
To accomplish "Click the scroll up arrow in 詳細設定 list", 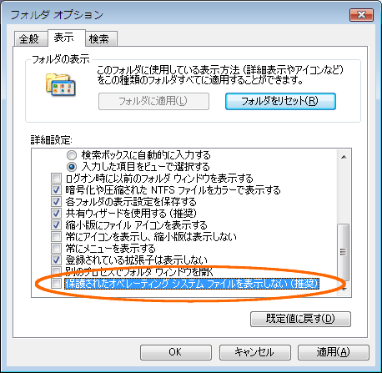I will (x=344, y=157).
